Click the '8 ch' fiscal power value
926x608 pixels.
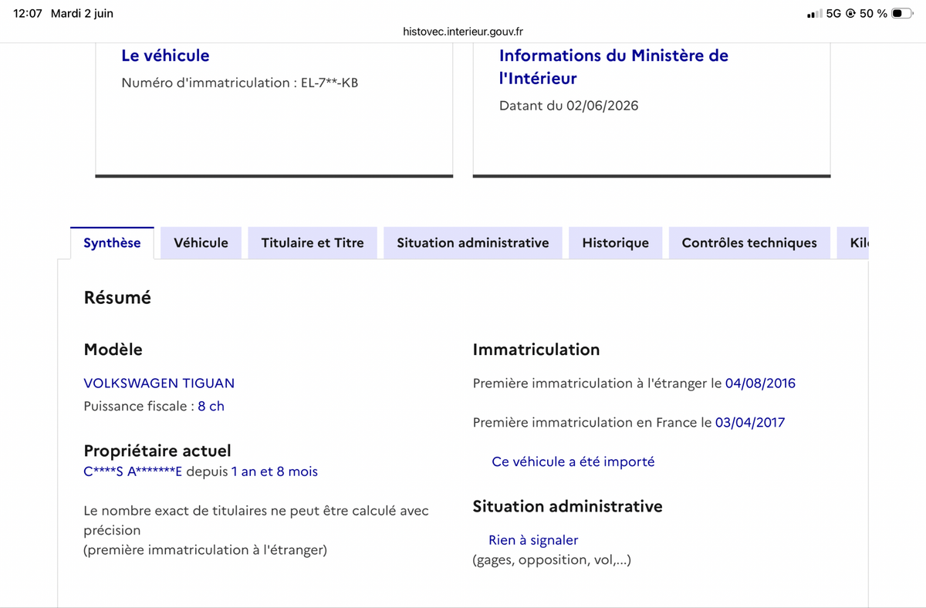coord(211,406)
